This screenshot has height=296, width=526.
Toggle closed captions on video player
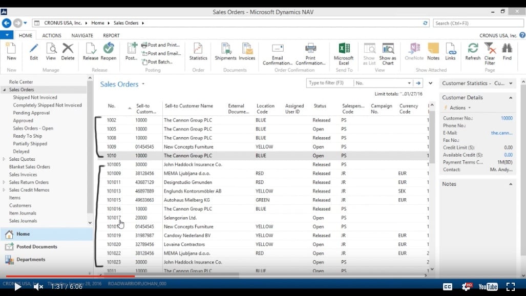pyautogui.click(x=447, y=287)
